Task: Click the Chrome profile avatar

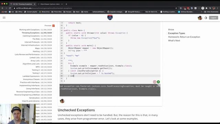Action: pyautogui.click(x=214, y=8)
